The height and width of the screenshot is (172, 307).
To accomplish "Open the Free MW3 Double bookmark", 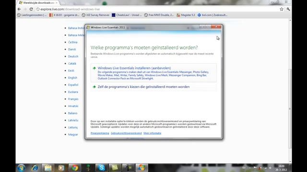I will [159, 15].
